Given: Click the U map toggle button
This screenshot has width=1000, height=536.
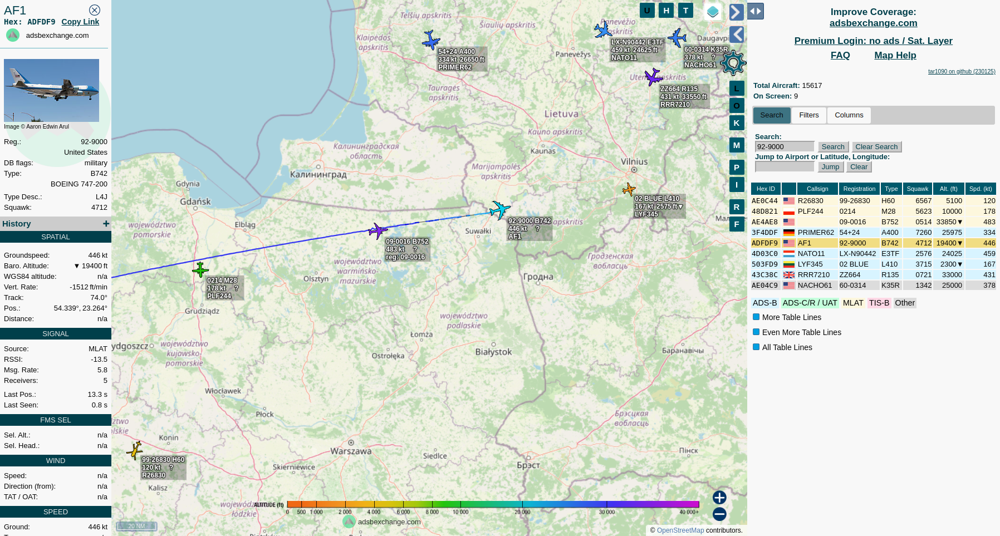Looking at the screenshot, I should click(x=647, y=10).
